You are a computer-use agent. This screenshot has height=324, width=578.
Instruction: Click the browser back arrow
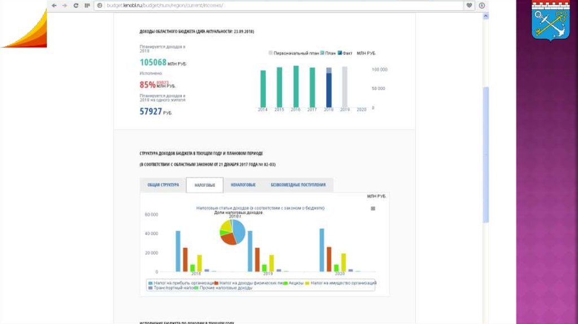[x=54, y=5]
